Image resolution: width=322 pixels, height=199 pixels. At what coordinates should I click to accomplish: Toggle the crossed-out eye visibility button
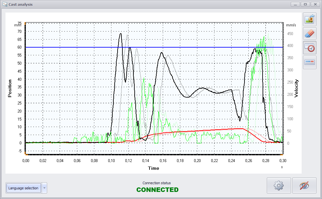click(304, 185)
